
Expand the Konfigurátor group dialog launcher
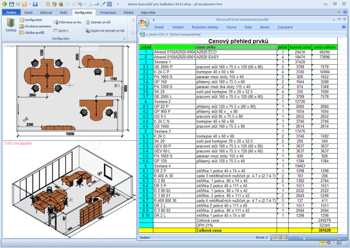click(x=125, y=37)
